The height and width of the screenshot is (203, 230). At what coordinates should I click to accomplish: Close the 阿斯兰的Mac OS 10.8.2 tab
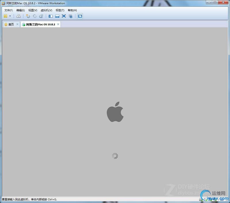(58, 24)
